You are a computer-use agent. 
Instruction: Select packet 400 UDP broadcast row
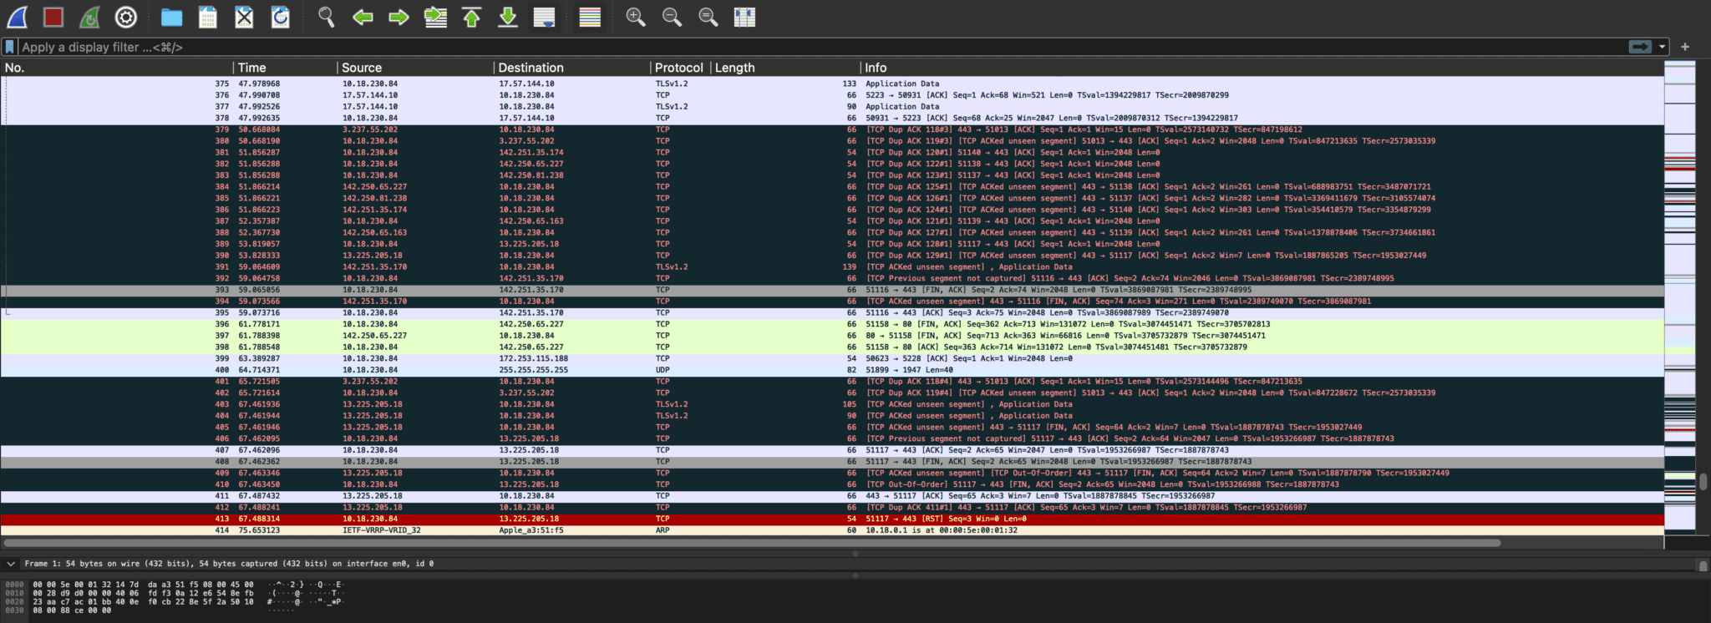pos(832,370)
